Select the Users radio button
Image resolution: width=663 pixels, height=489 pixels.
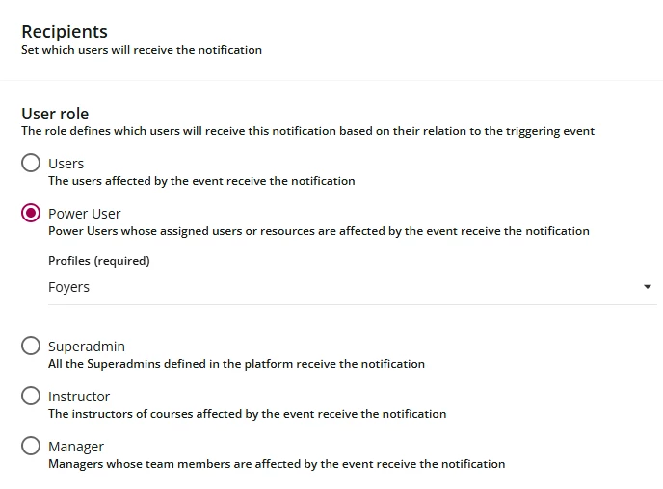click(31, 163)
